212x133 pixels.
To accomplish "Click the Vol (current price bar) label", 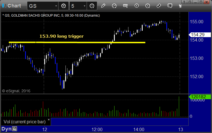I will pyautogui.click(x=25, y=122).
